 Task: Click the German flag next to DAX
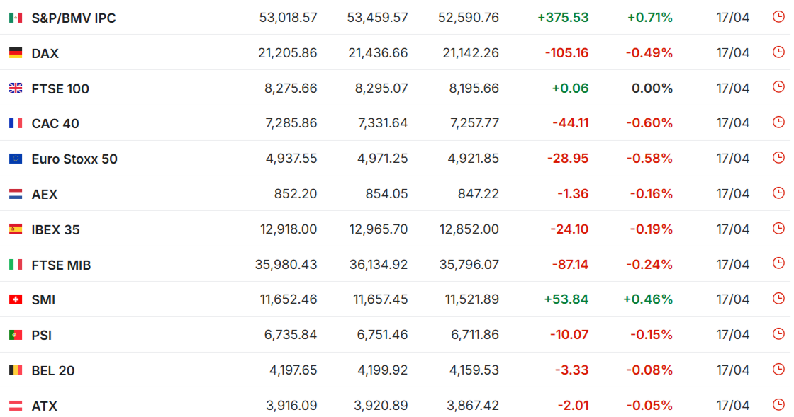coord(16,53)
